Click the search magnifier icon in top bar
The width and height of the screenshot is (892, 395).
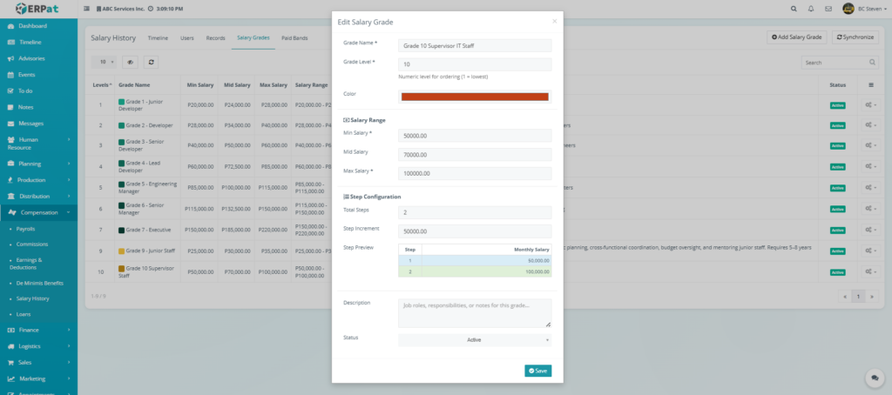pos(793,9)
